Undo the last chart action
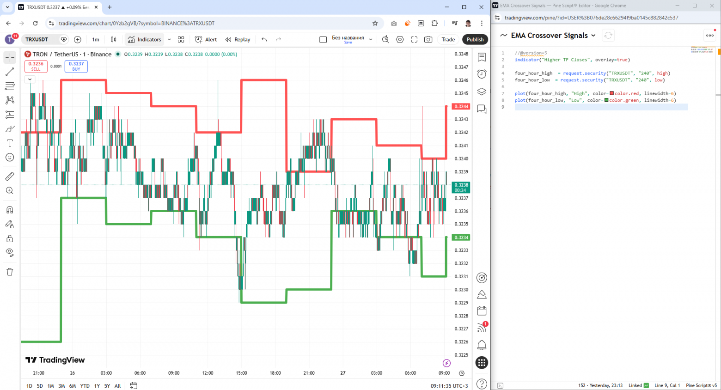This screenshot has width=721, height=390. pos(264,40)
